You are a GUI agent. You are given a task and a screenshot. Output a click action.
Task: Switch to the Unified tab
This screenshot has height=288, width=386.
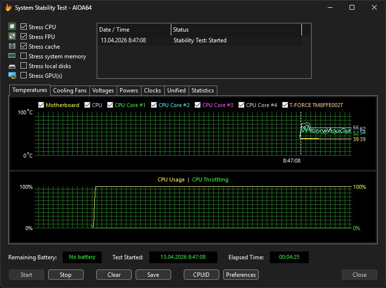pyautogui.click(x=176, y=90)
